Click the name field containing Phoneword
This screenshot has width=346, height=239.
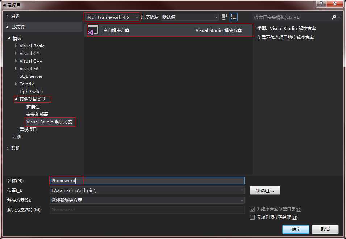point(147,180)
